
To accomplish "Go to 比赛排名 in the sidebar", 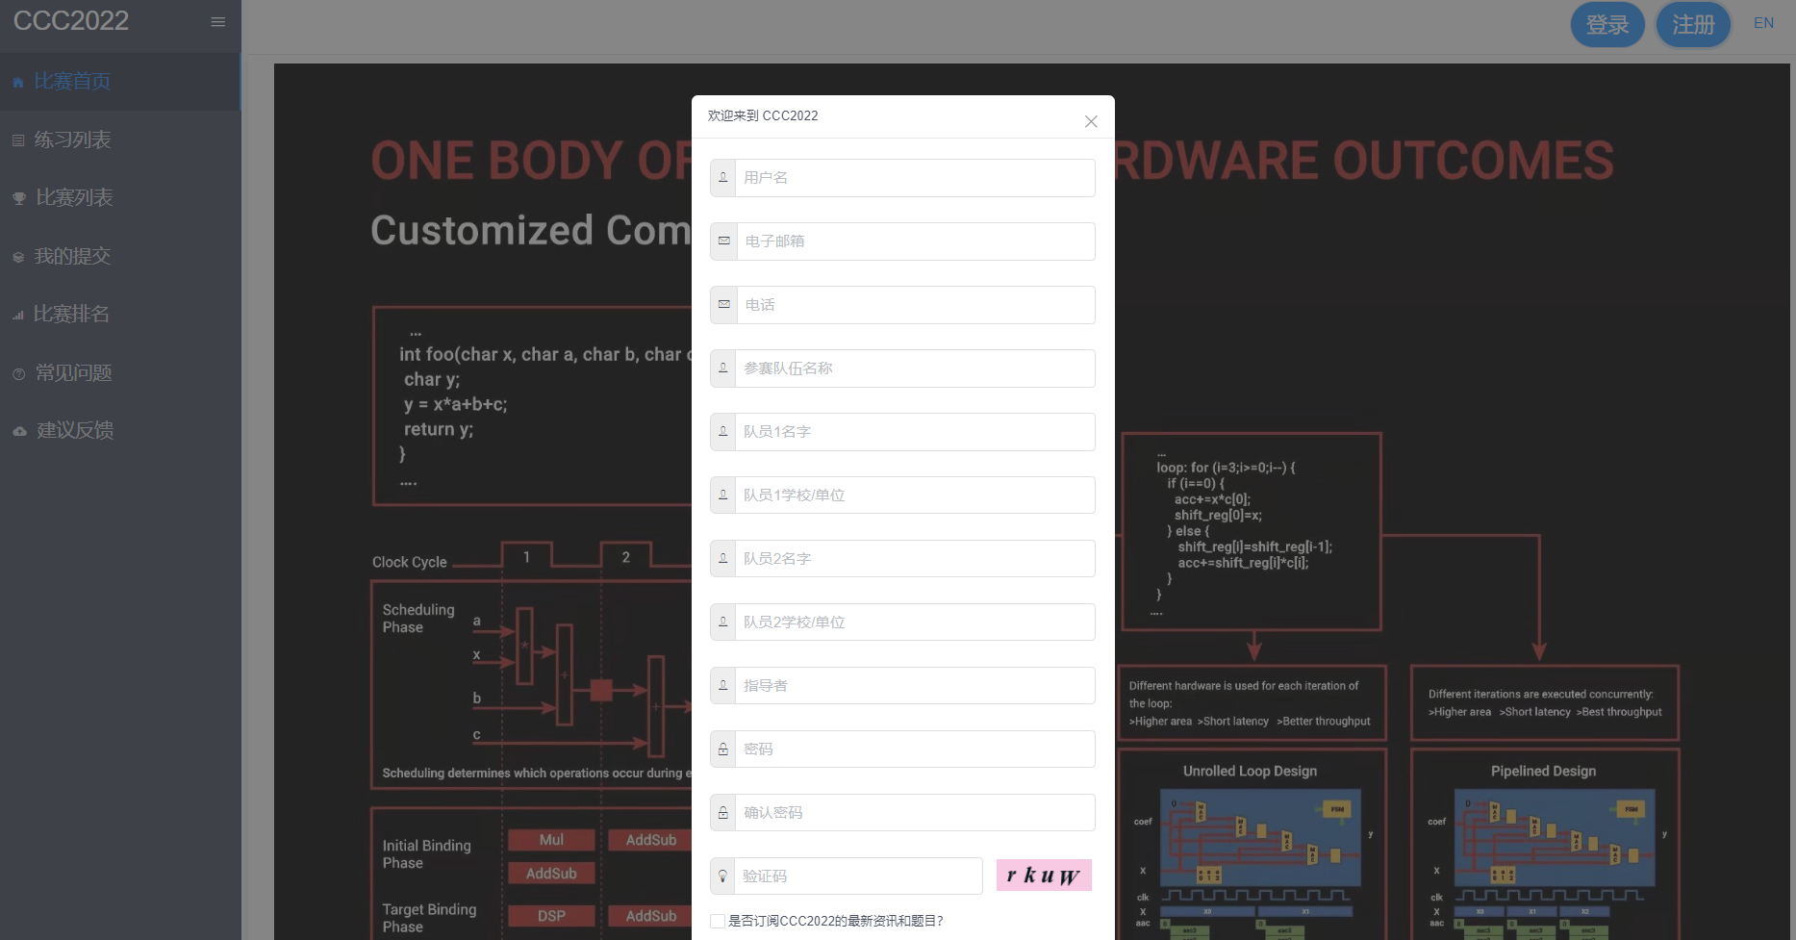I will coord(71,315).
